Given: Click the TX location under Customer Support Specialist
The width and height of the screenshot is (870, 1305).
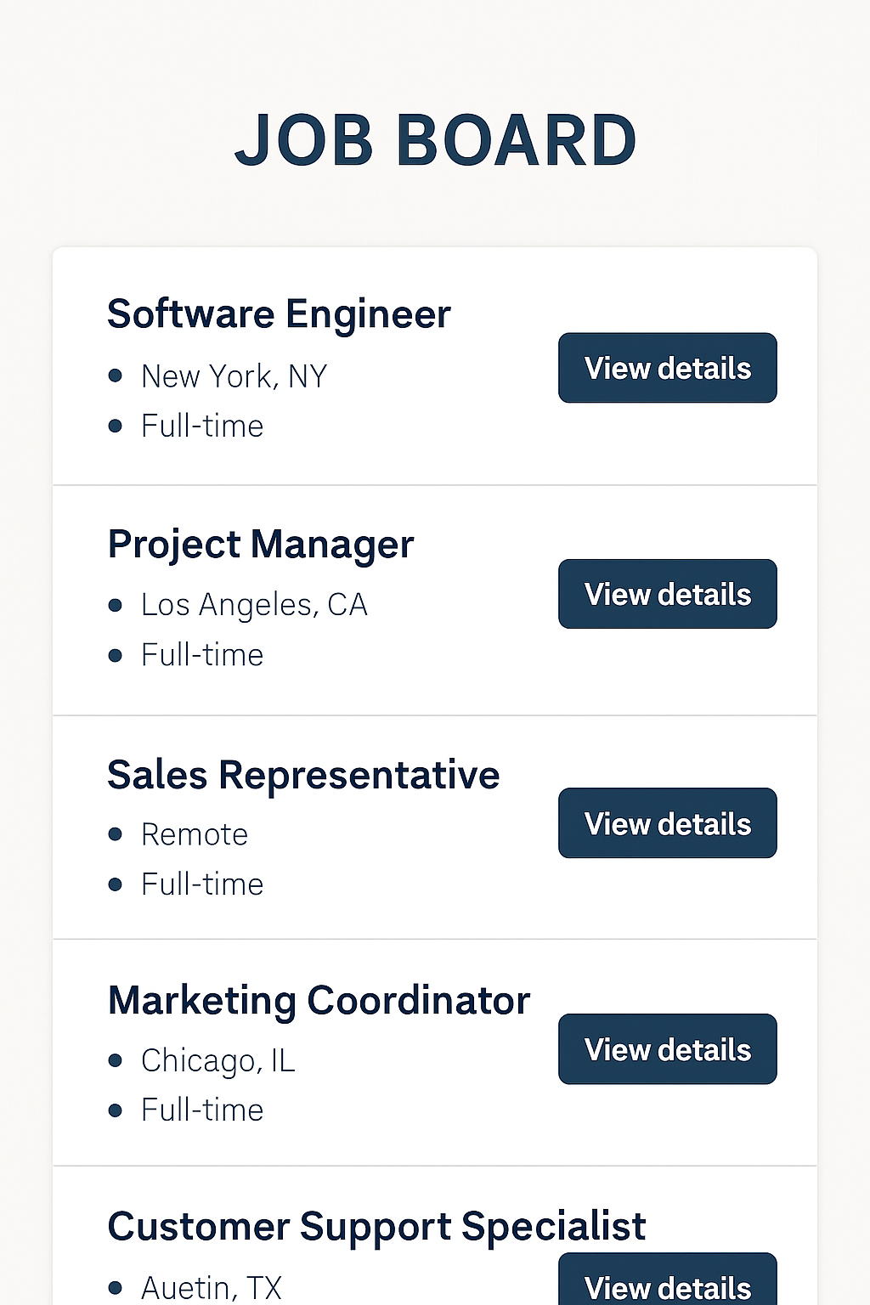Looking at the screenshot, I should [211, 1288].
